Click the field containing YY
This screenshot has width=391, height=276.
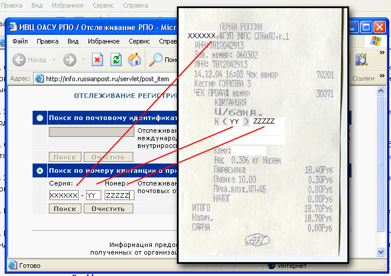coord(94,195)
